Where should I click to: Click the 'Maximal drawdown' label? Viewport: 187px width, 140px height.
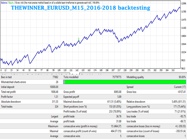click(x=73, y=102)
